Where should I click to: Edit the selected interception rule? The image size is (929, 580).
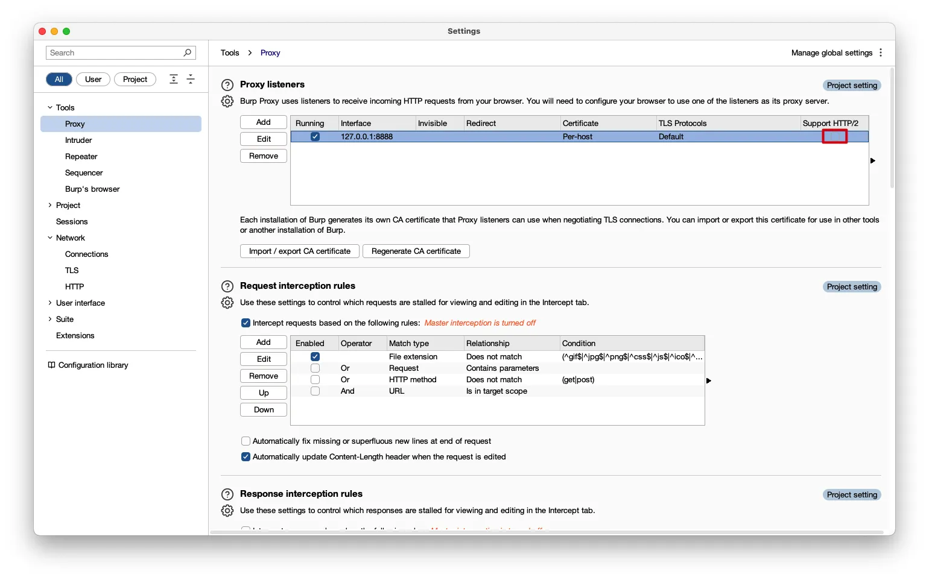coord(264,359)
